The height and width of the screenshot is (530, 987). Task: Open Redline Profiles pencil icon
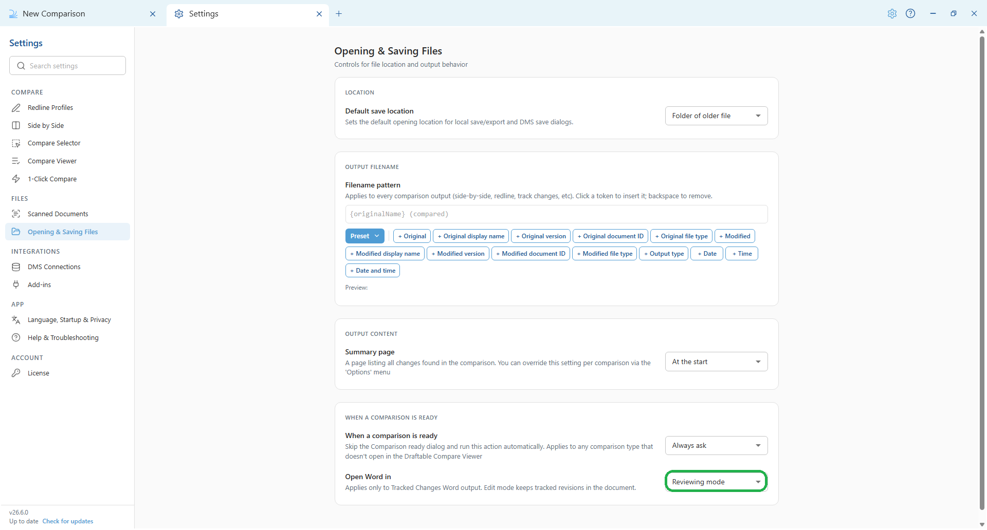16,108
